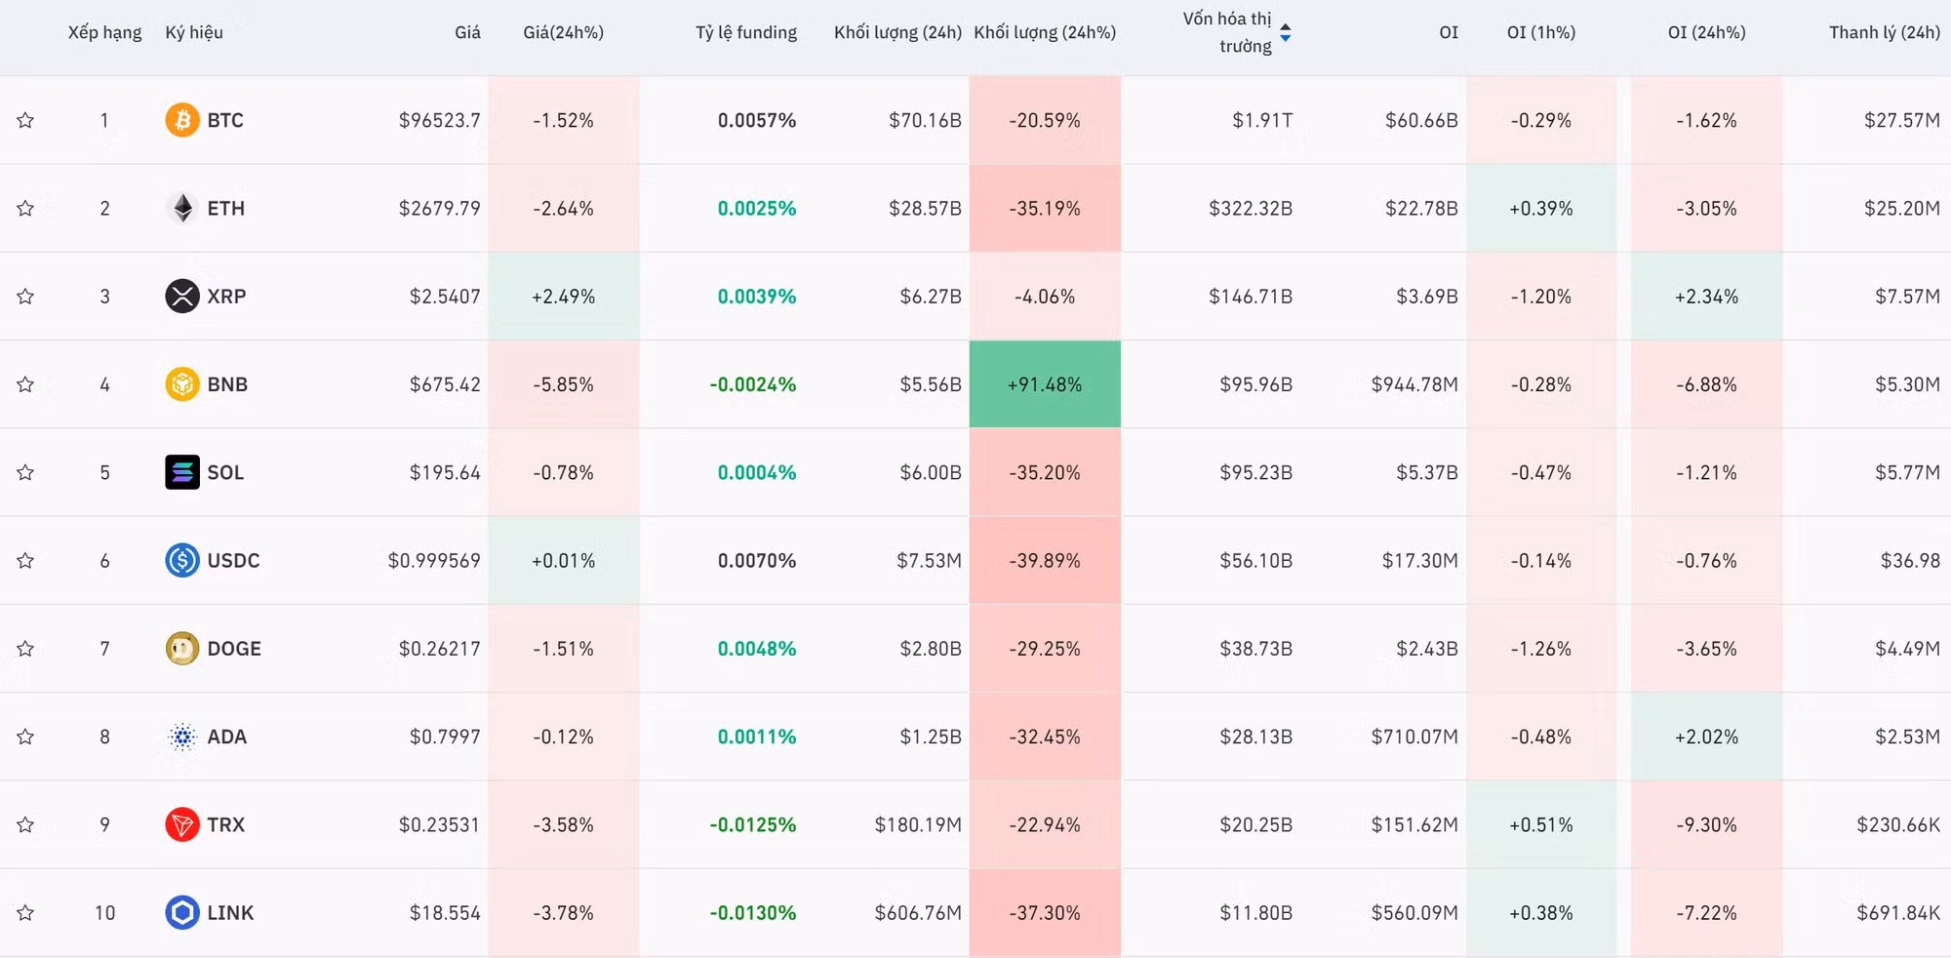Sort by Tỷ lệ funding column header
1951x958 pixels.
[745, 32]
